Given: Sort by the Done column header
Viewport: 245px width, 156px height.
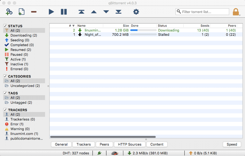Looking at the screenshot, I should 143,26.
